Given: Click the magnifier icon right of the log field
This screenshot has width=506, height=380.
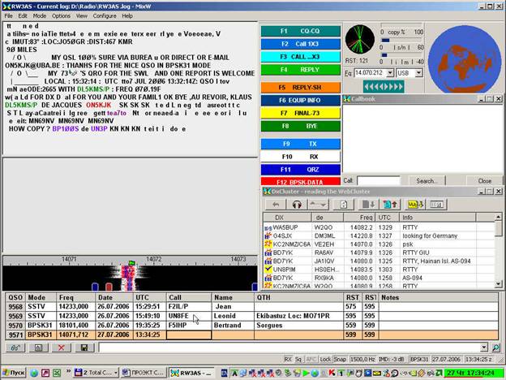Looking at the screenshot, I should point(495,348).
